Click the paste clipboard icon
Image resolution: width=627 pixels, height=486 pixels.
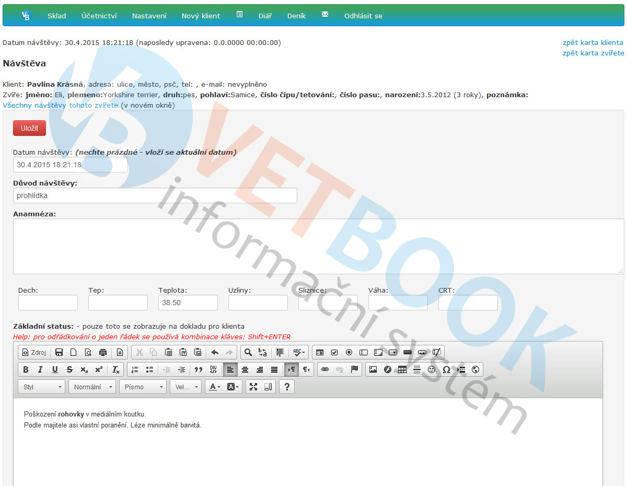(168, 352)
